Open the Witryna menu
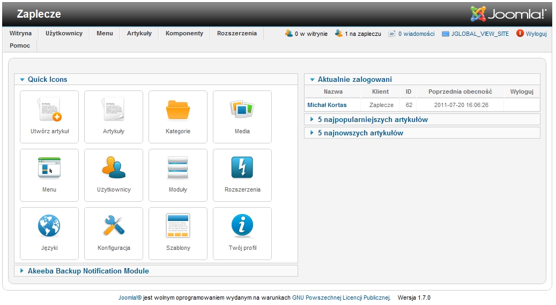 [x=20, y=33]
